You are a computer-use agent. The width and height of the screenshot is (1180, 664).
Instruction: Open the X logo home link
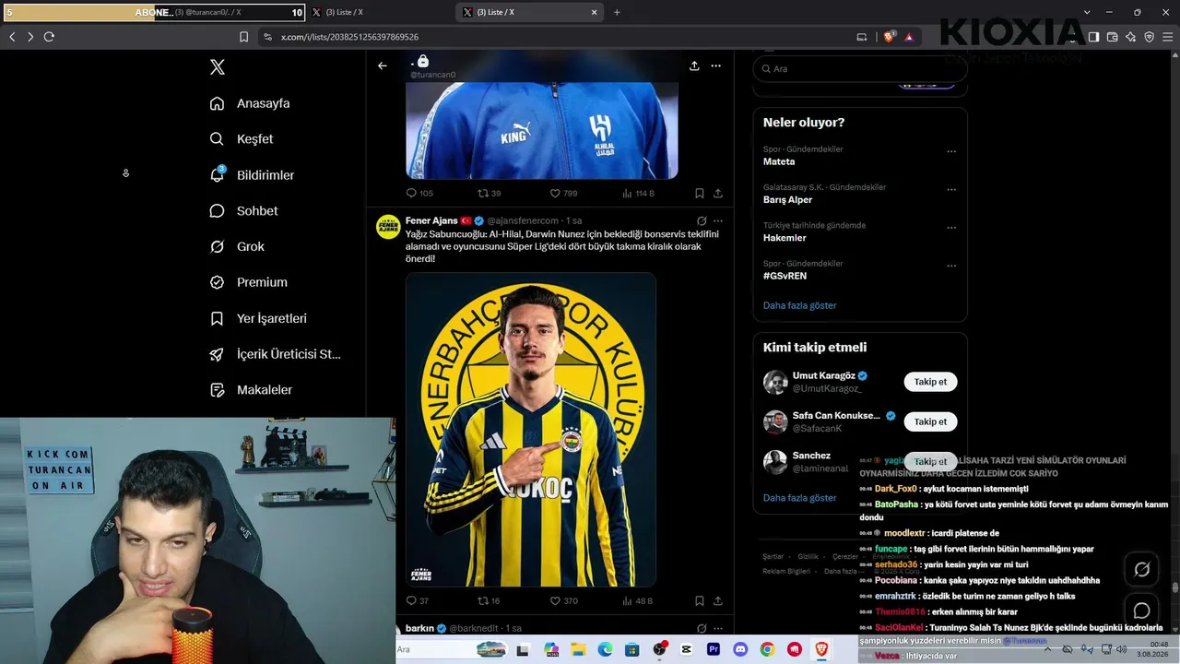217,67
